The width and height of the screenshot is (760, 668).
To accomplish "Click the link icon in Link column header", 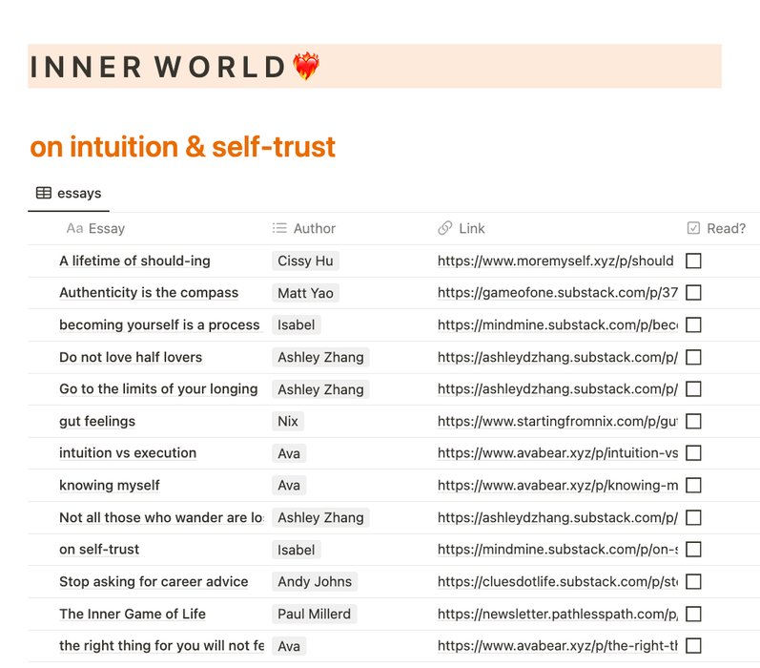I will [x=445, y=228].
